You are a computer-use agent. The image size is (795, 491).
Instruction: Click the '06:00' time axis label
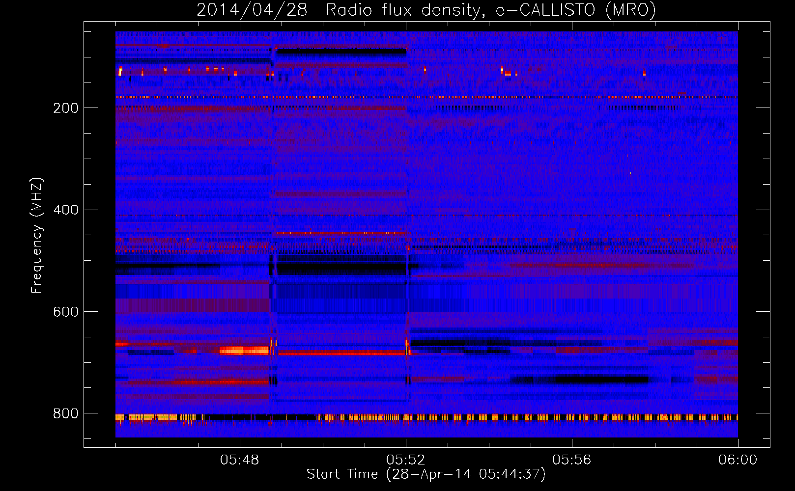coord(738,460)
